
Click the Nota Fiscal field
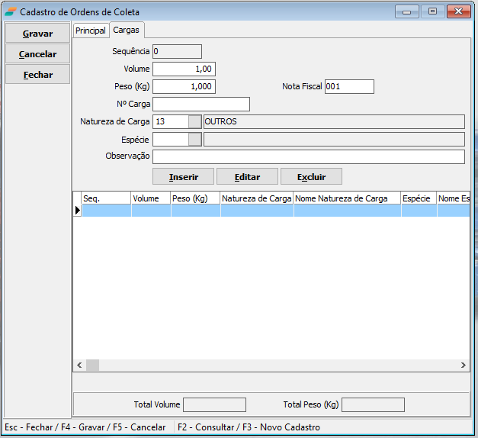coord(349,86)
